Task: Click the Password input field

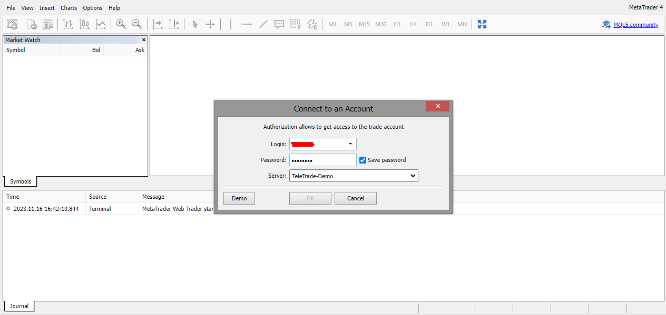Action: point(323,160)
